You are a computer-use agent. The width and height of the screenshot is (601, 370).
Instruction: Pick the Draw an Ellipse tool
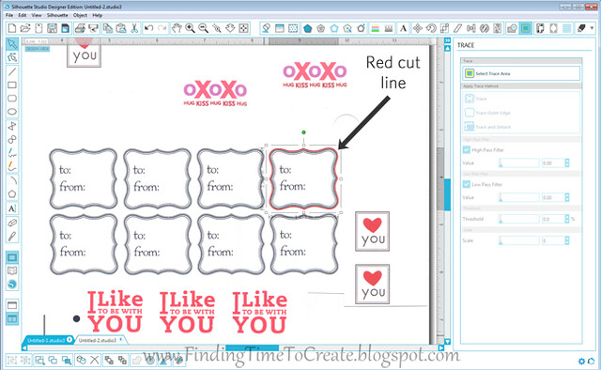pos(12,112)
